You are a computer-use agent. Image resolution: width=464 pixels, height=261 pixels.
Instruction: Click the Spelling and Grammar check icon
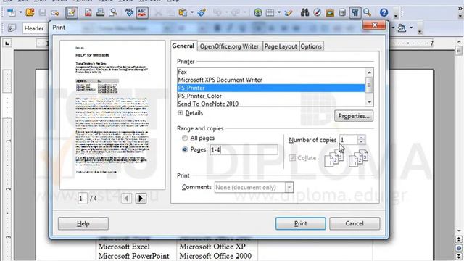click(129, 12)
